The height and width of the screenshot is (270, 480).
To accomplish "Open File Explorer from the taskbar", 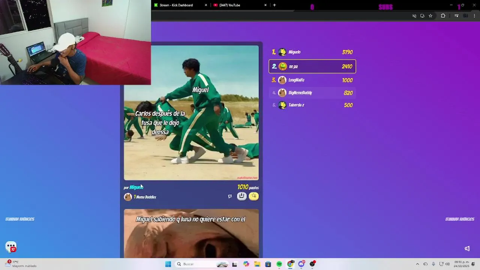I will pos(257,264).
